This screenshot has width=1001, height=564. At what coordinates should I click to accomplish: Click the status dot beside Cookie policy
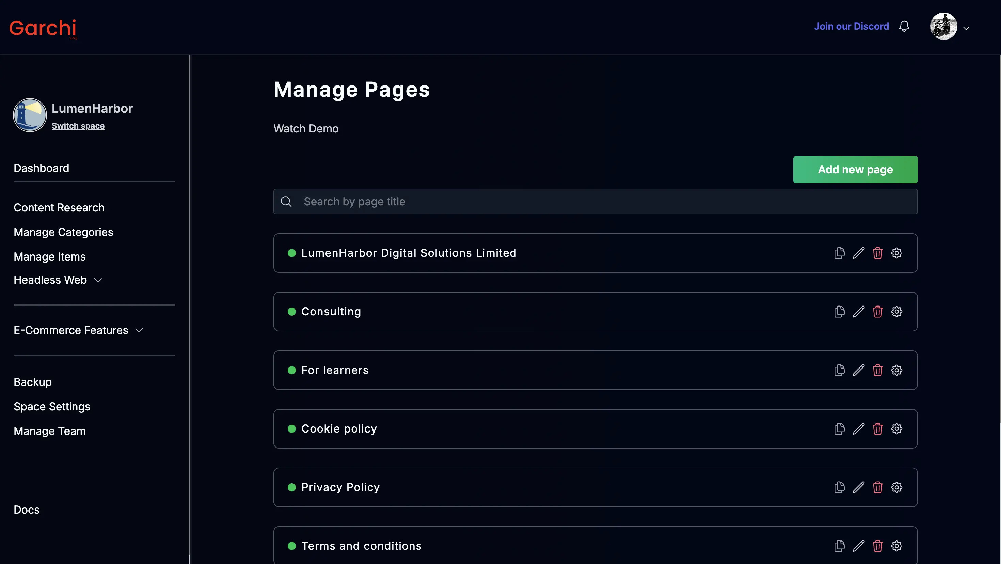tap(292, 429)
